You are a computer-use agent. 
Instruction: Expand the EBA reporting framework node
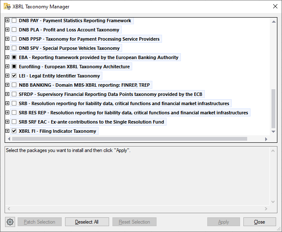point(7,57)
